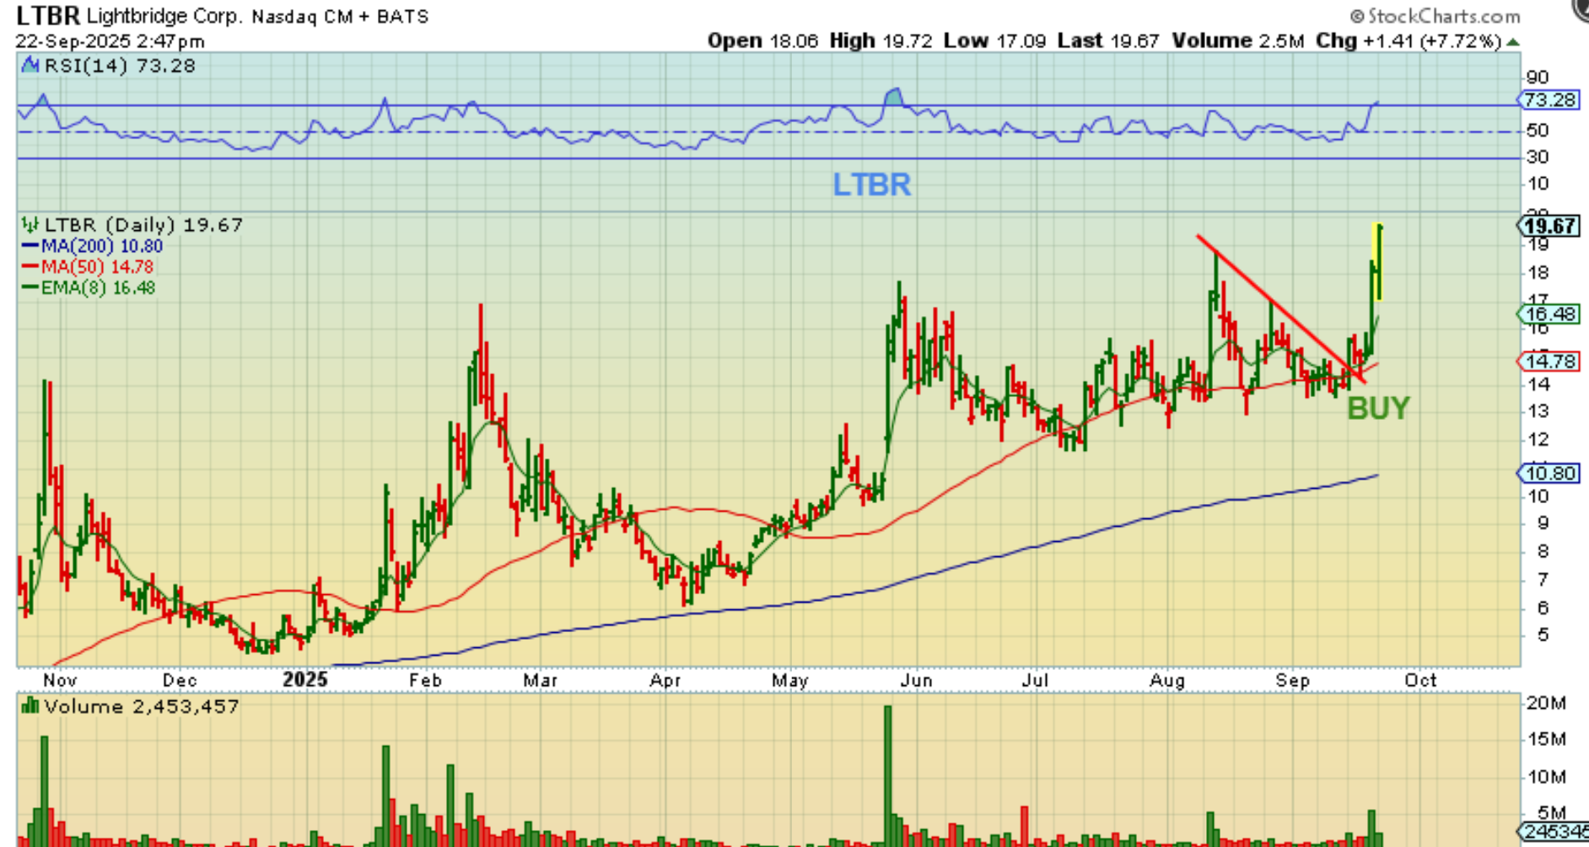Screen dimensions: 1589x847
Task: Click the LTBR ticker symbol in the header
Action: pyautogui.click(x=48, y=16)
